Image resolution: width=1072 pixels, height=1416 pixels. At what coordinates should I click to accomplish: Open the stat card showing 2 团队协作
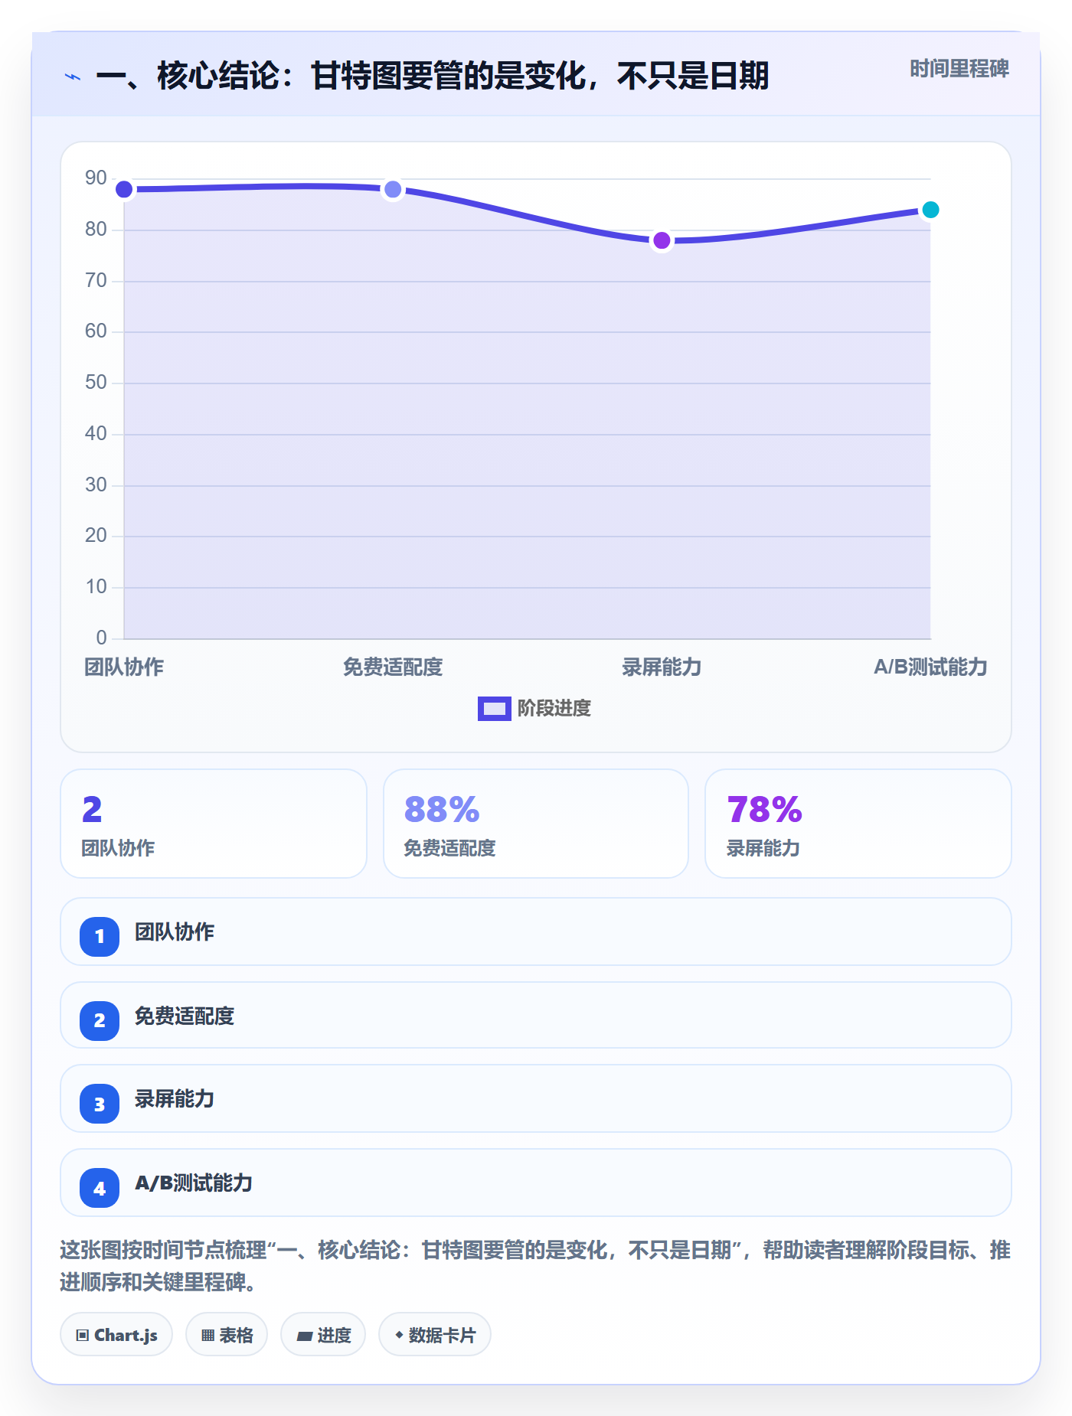point(214,824)
